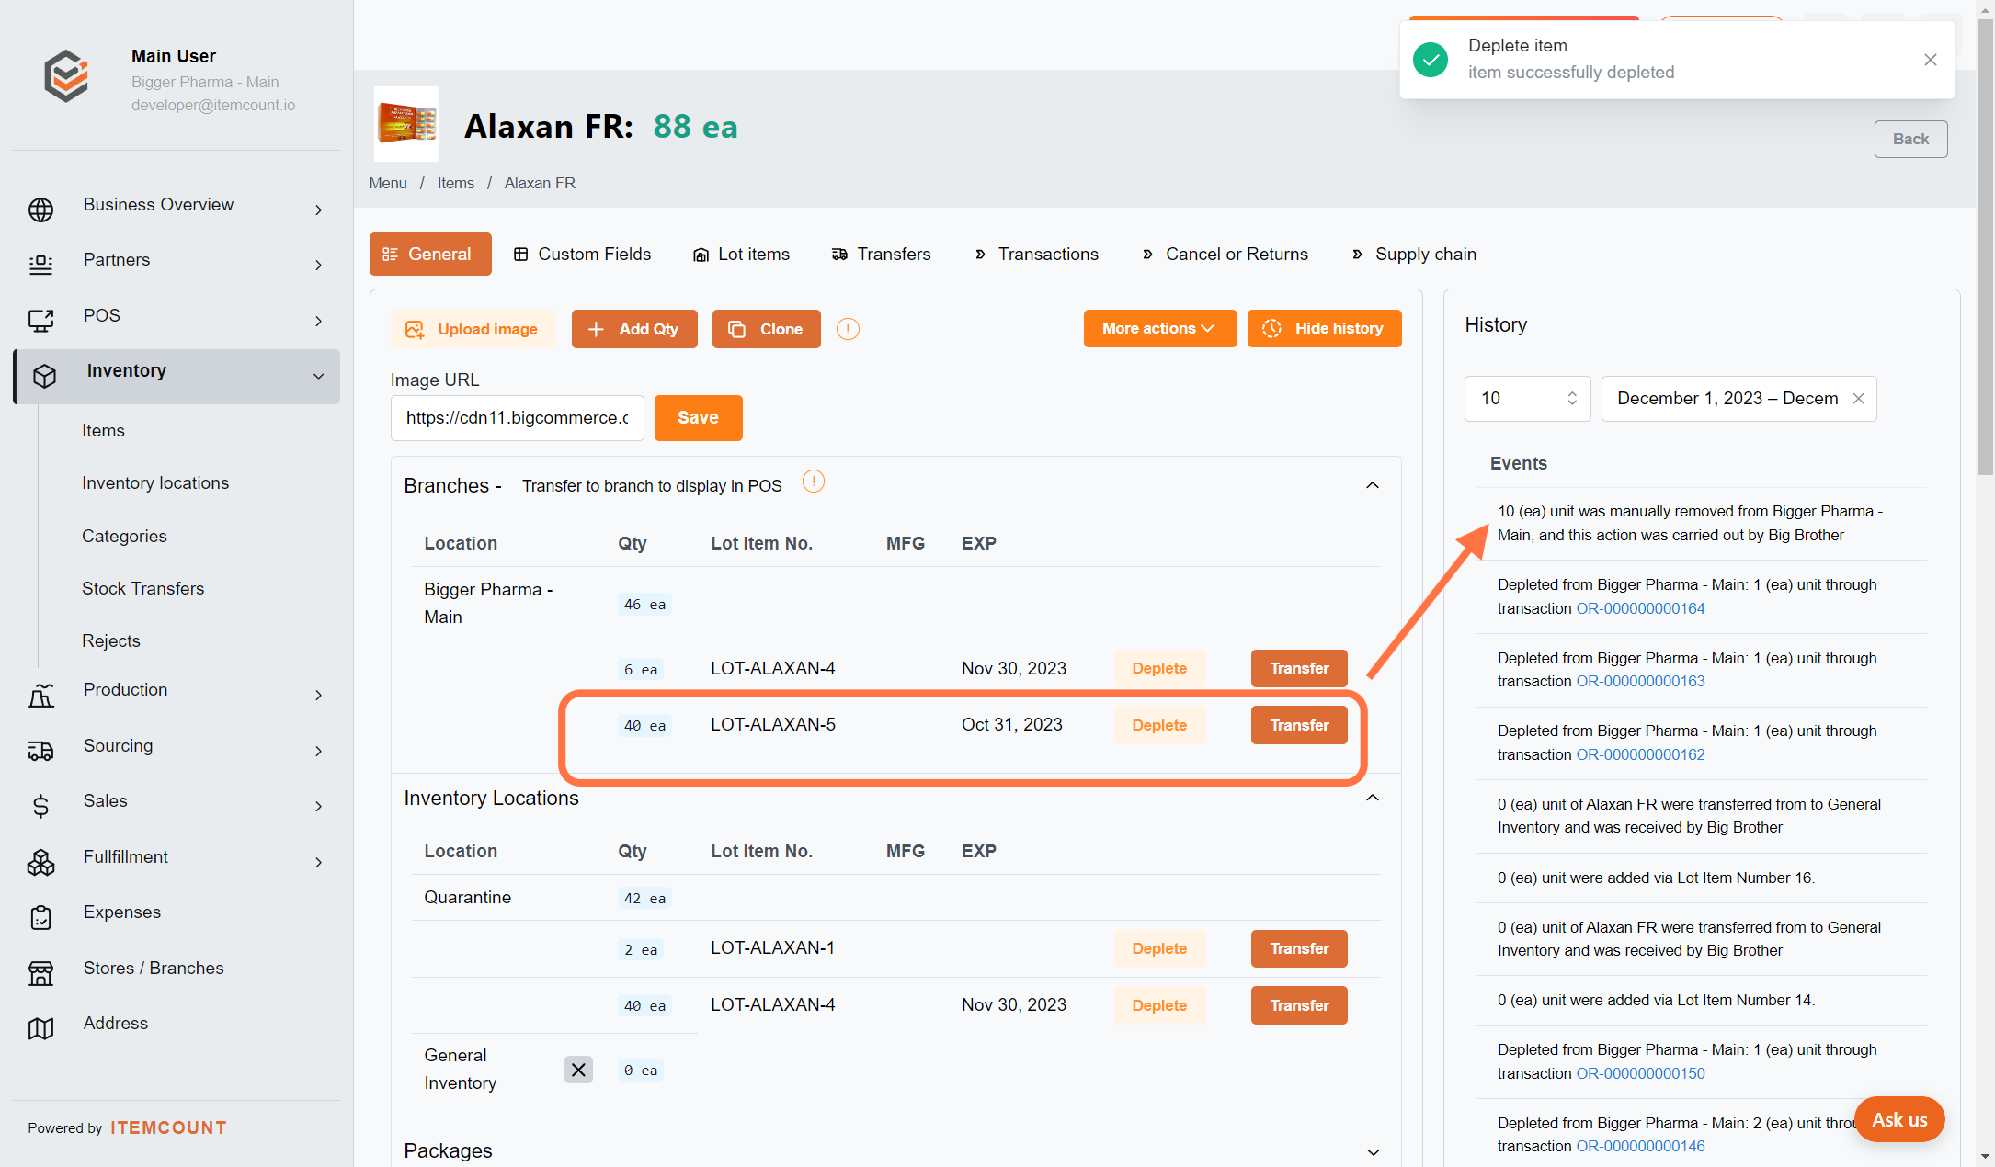Clear the history date range filter
This screenshot has height=1167, width=1995.
1858,399
